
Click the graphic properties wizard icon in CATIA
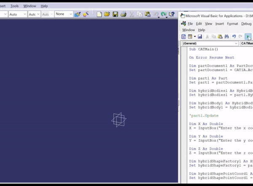[x=86, y=14]
